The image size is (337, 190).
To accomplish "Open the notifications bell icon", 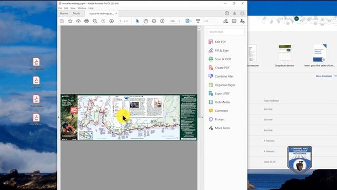I will (x=234, y=13).
